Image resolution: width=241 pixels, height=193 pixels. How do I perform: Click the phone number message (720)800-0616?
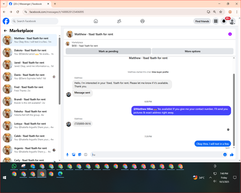[x=82, y=124]
